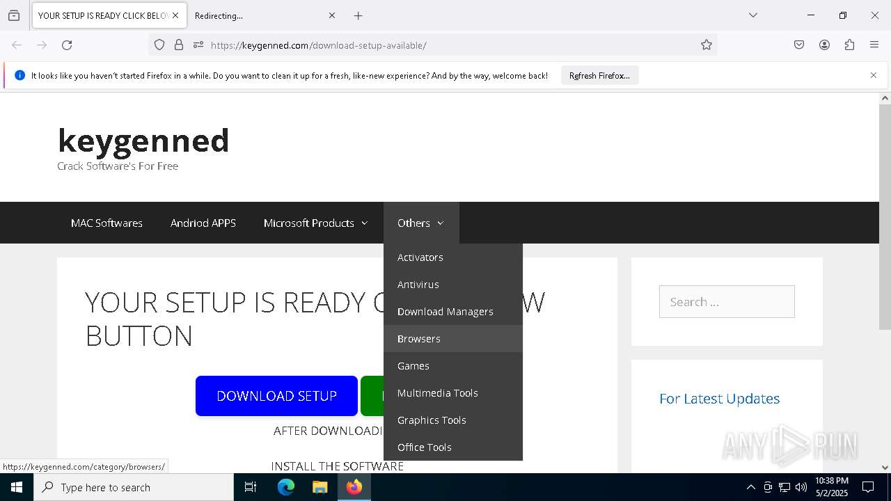This screenshot has width=891, height=501.
Task: Open Firefox account menu
Action: pyautogui.click(x=824, y=45)
